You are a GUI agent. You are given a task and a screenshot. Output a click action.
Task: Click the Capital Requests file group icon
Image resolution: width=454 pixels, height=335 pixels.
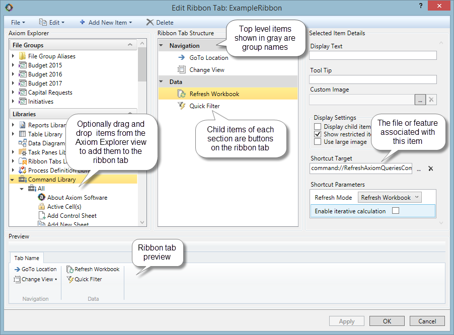pyautogui.click(x=23, y=92)
